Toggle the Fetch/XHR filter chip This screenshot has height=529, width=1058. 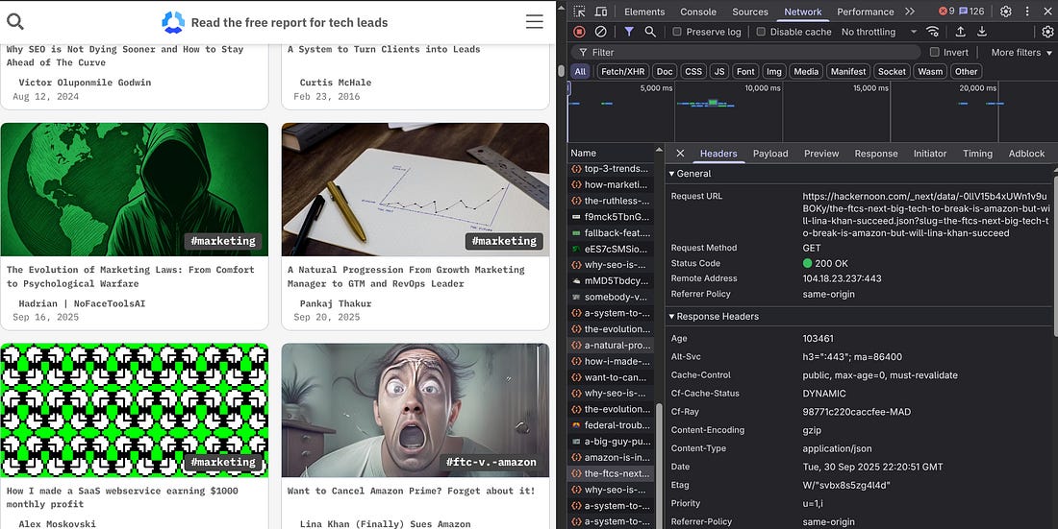623,71
